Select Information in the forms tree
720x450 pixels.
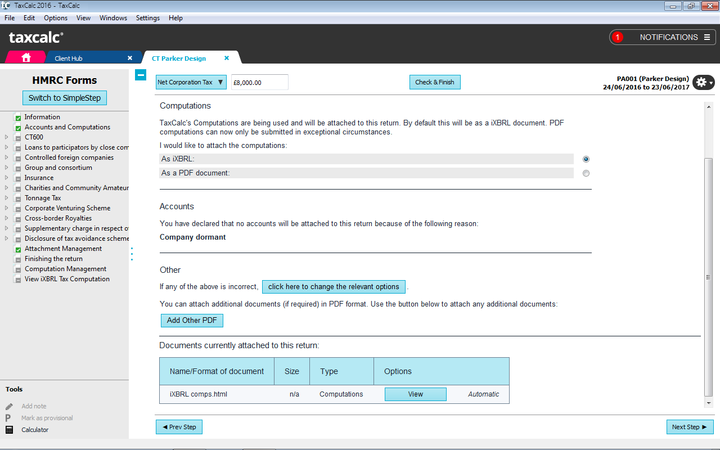point(42,117)
